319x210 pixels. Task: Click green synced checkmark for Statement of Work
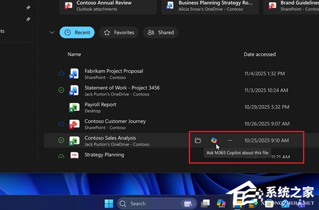[61, 90]
